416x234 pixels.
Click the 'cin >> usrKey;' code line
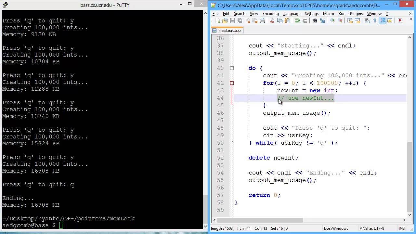tap(288, 135)
